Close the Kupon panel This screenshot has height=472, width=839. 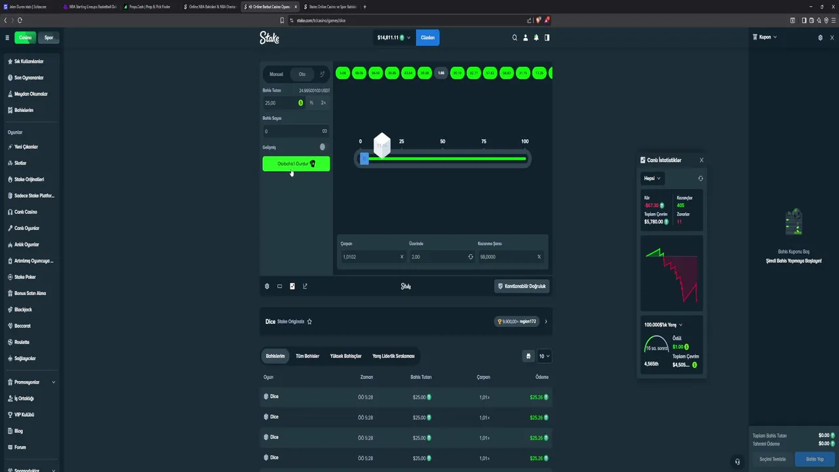[832, 37]
